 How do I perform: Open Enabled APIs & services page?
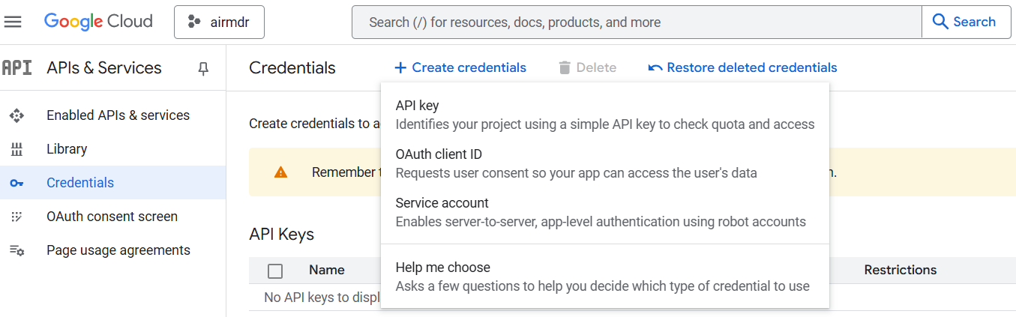click(118, 115)
